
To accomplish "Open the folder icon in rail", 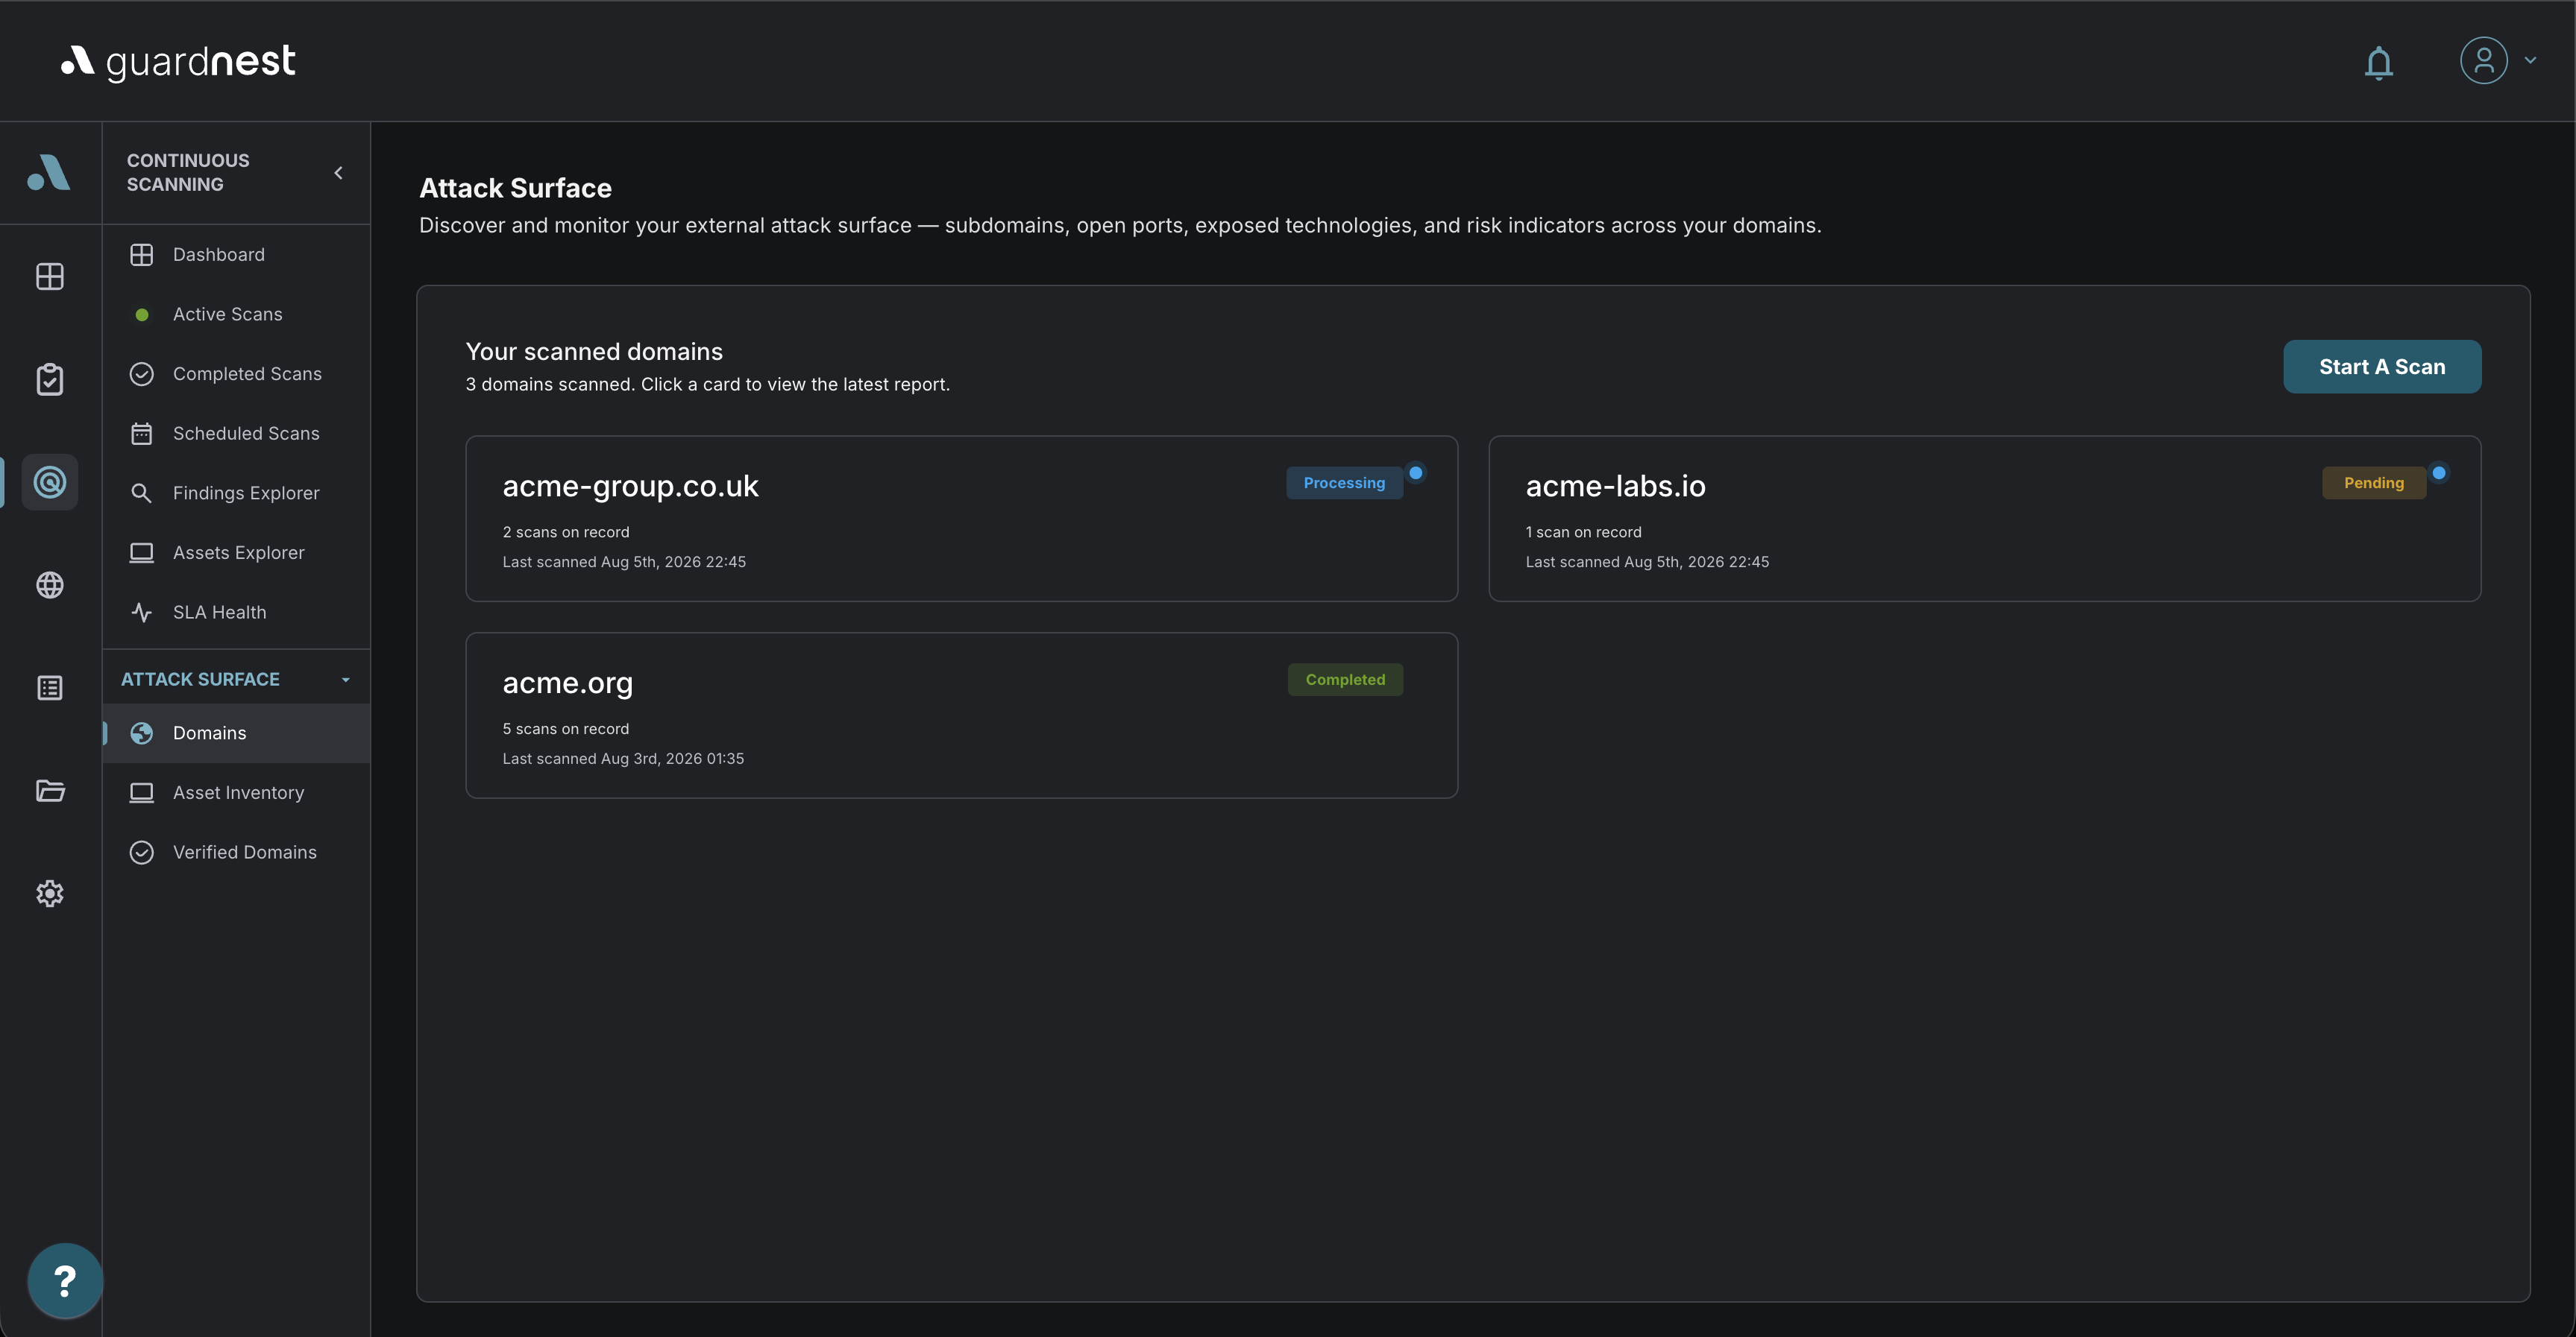I will tap(50, 791).
